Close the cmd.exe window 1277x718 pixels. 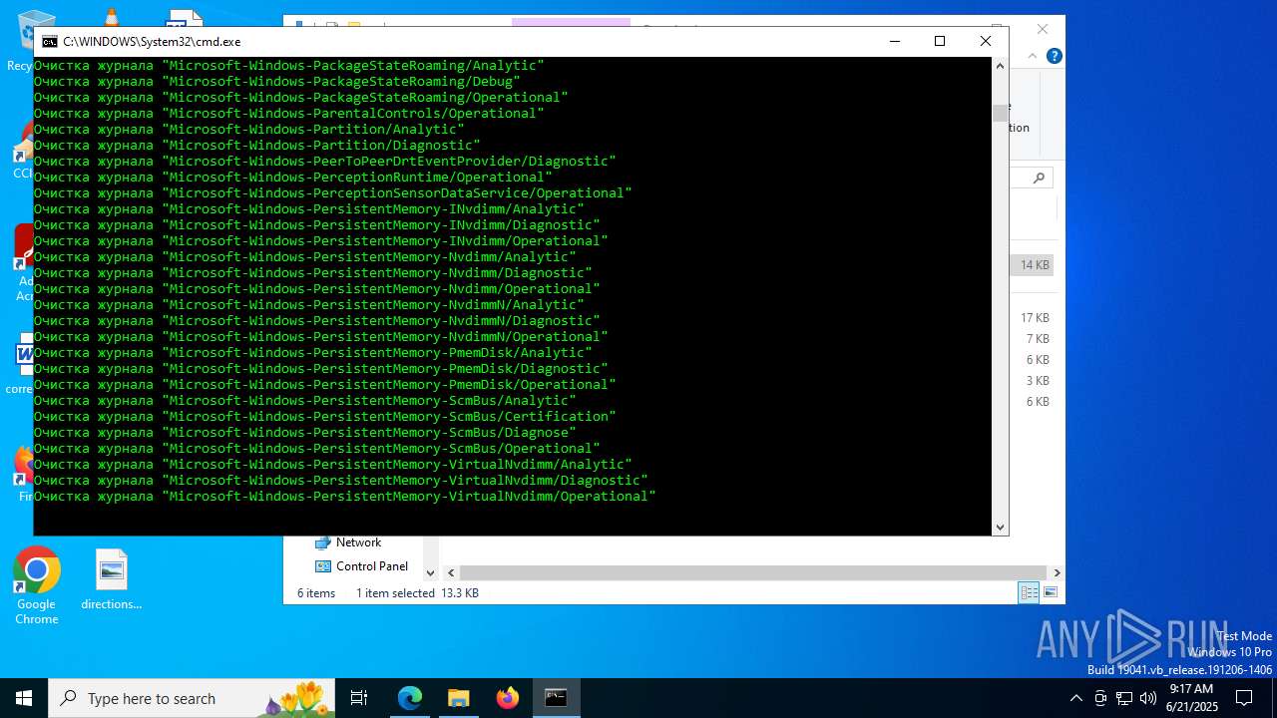(x=985, y=41)
